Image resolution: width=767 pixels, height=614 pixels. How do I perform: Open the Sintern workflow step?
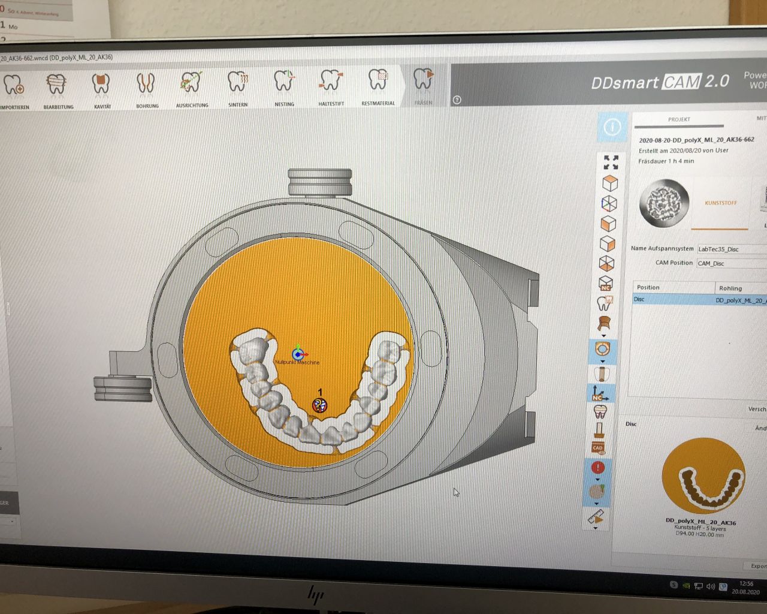click(x=238, y=88)
